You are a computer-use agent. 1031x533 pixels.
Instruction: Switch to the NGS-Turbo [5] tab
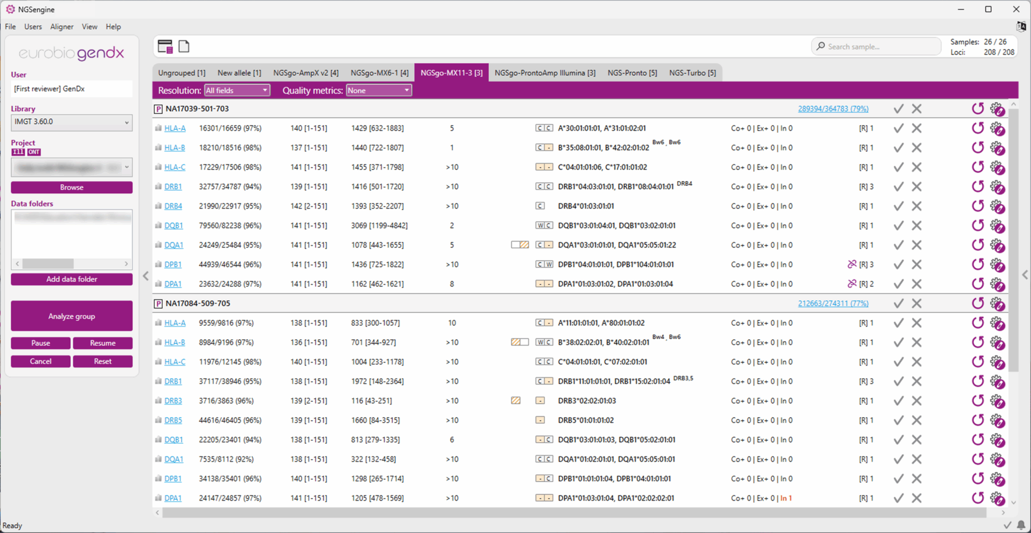[692, 73]
